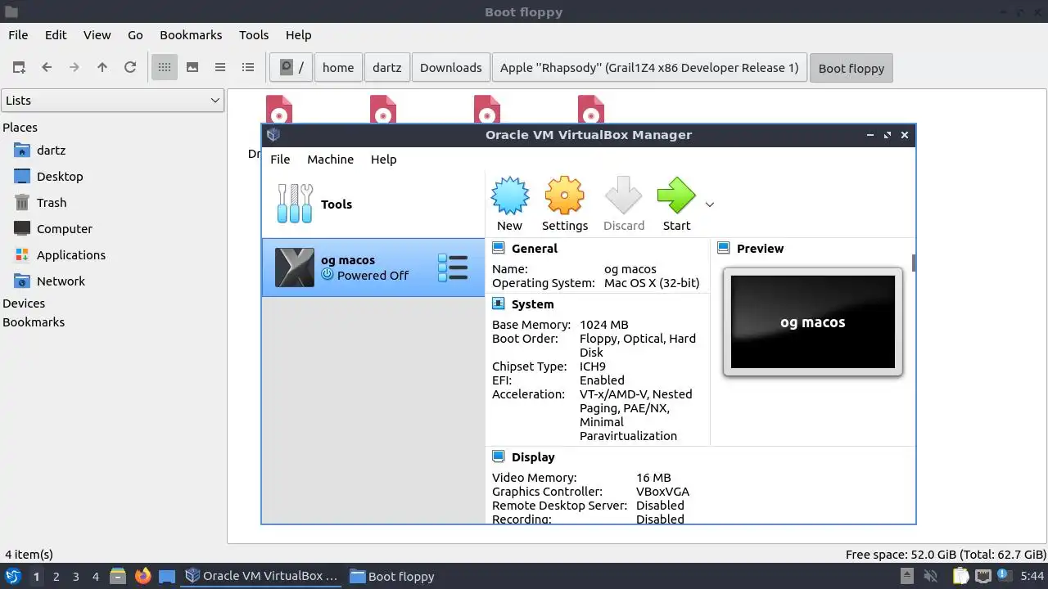Switch file manager to icon view

(165, 67)
